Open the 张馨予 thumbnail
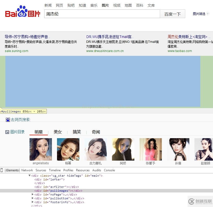213x207 pixels. pyautogui.click(x=150, y=149)
